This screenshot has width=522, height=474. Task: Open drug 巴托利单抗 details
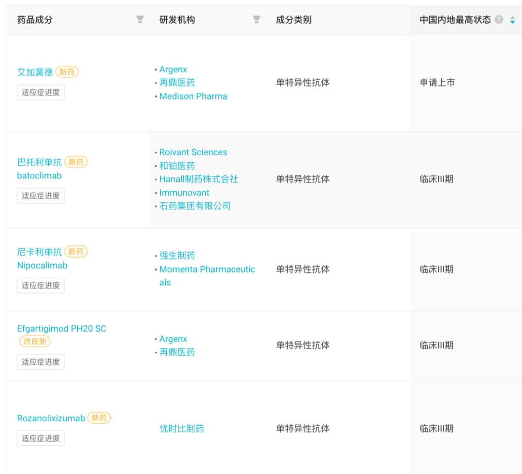(x=39, y=162)
